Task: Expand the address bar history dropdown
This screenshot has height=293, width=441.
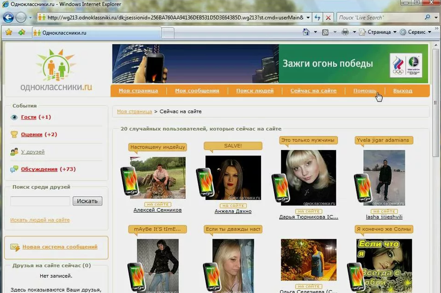Action: point(308,18)
